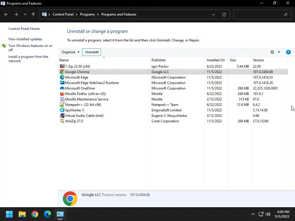295x221 pixels.
Task: Select Virtual Audio Cable (trial) name
Action: 84,116
